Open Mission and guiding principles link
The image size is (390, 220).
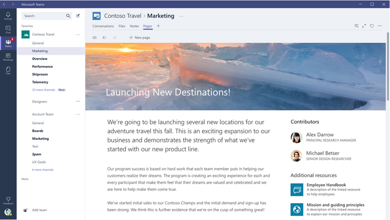pos(335,205)
